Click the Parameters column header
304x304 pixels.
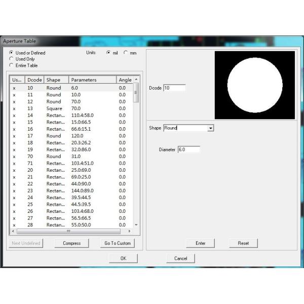point(91,80)
